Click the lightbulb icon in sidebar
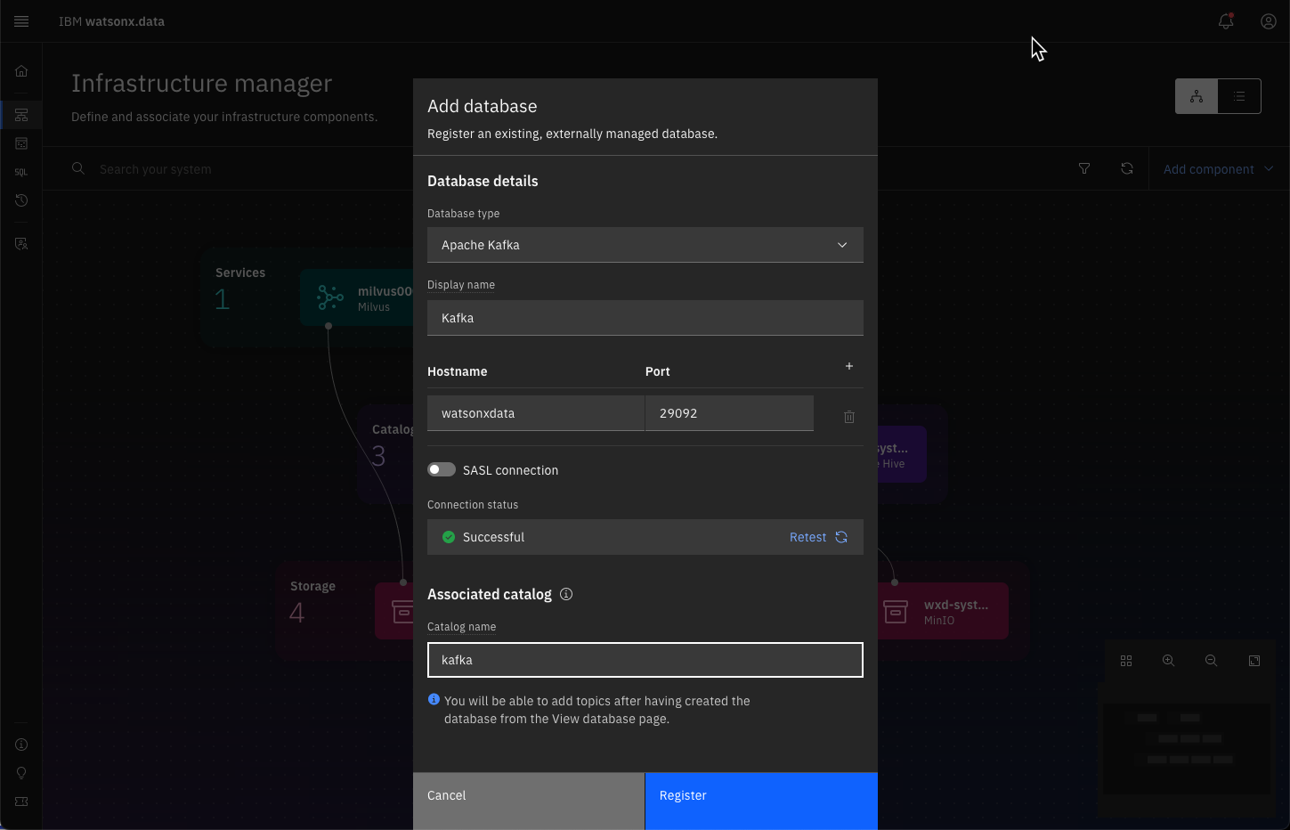 tap(21, 773)
